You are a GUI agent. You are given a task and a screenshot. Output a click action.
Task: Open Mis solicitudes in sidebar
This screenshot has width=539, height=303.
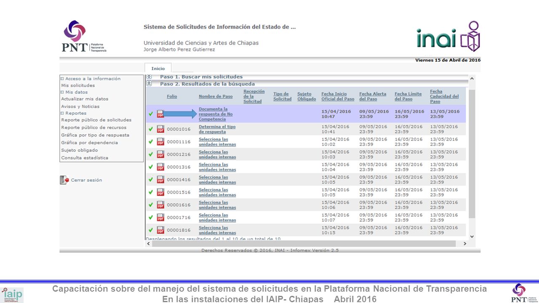78,85
